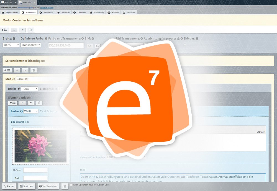Click the move-down arrow in Modul-Container toolbar

[x=22, y=29]
